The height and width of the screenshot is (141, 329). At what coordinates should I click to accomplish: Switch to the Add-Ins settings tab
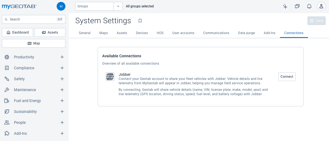coord(270,33)
